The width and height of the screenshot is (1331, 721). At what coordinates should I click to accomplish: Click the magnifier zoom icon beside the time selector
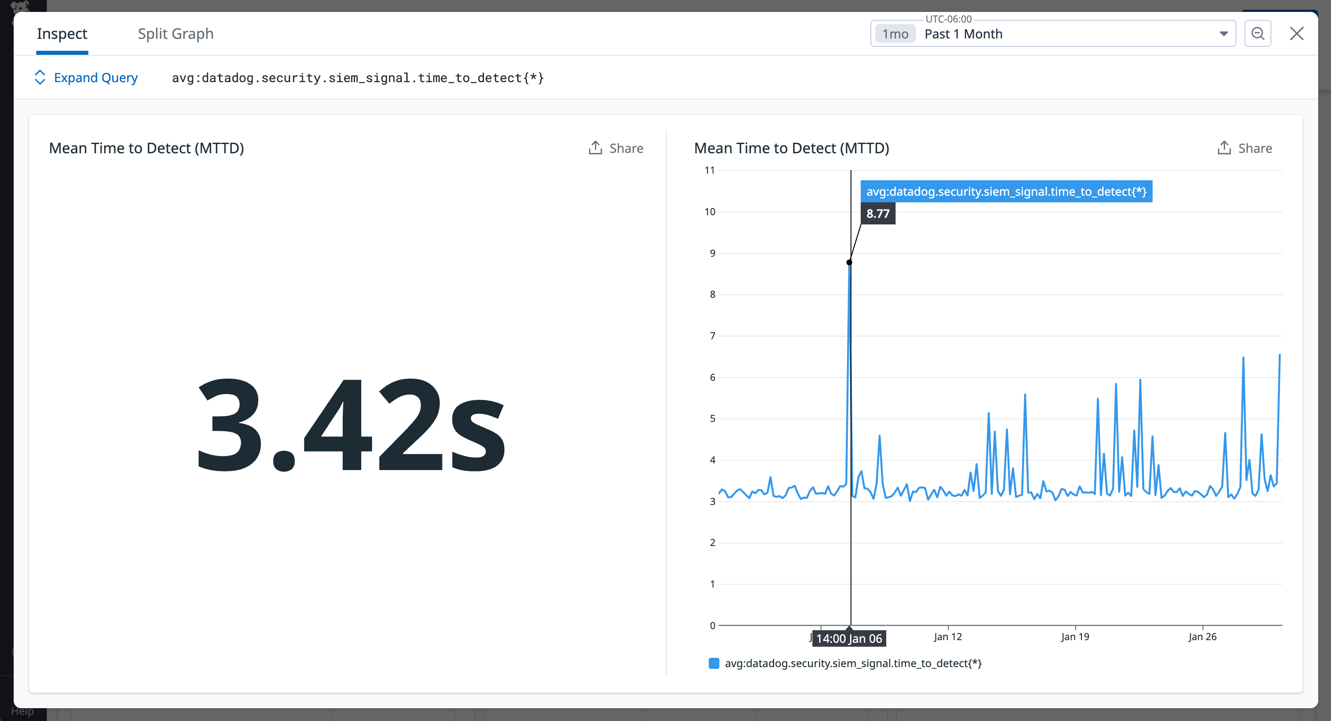(x=1258, y=33)
